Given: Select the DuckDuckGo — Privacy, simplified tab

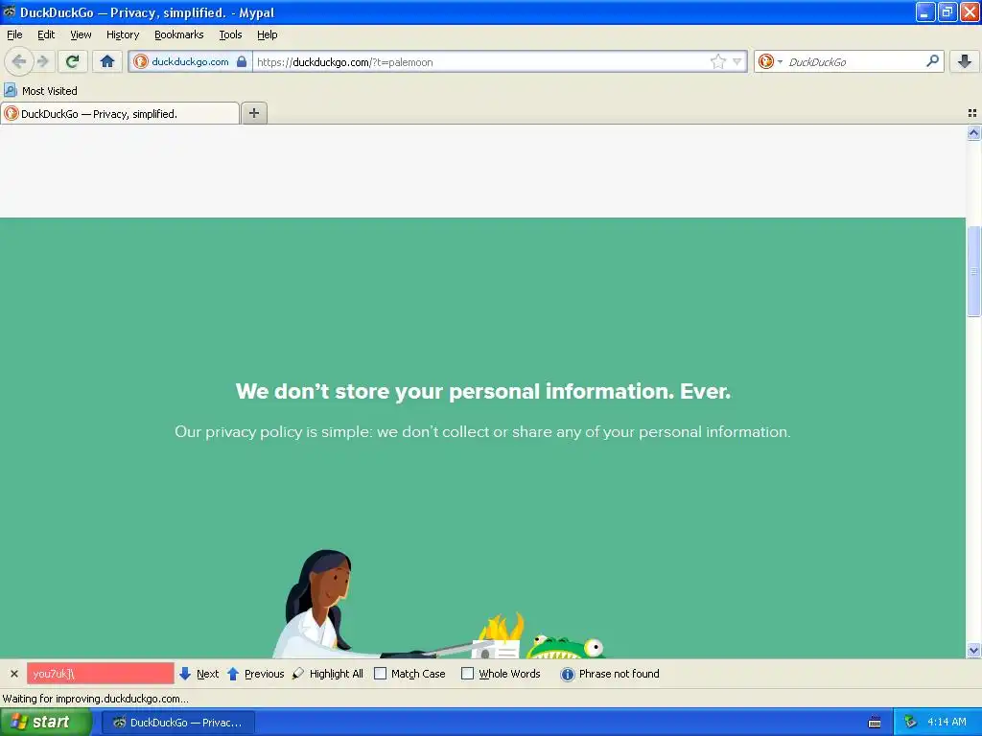Looking at the screenshot, I should coord(120,113).
